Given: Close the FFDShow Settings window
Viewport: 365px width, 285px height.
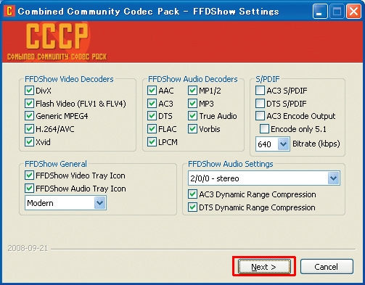Looking at the screenshot, I should [x=353, y=11].
